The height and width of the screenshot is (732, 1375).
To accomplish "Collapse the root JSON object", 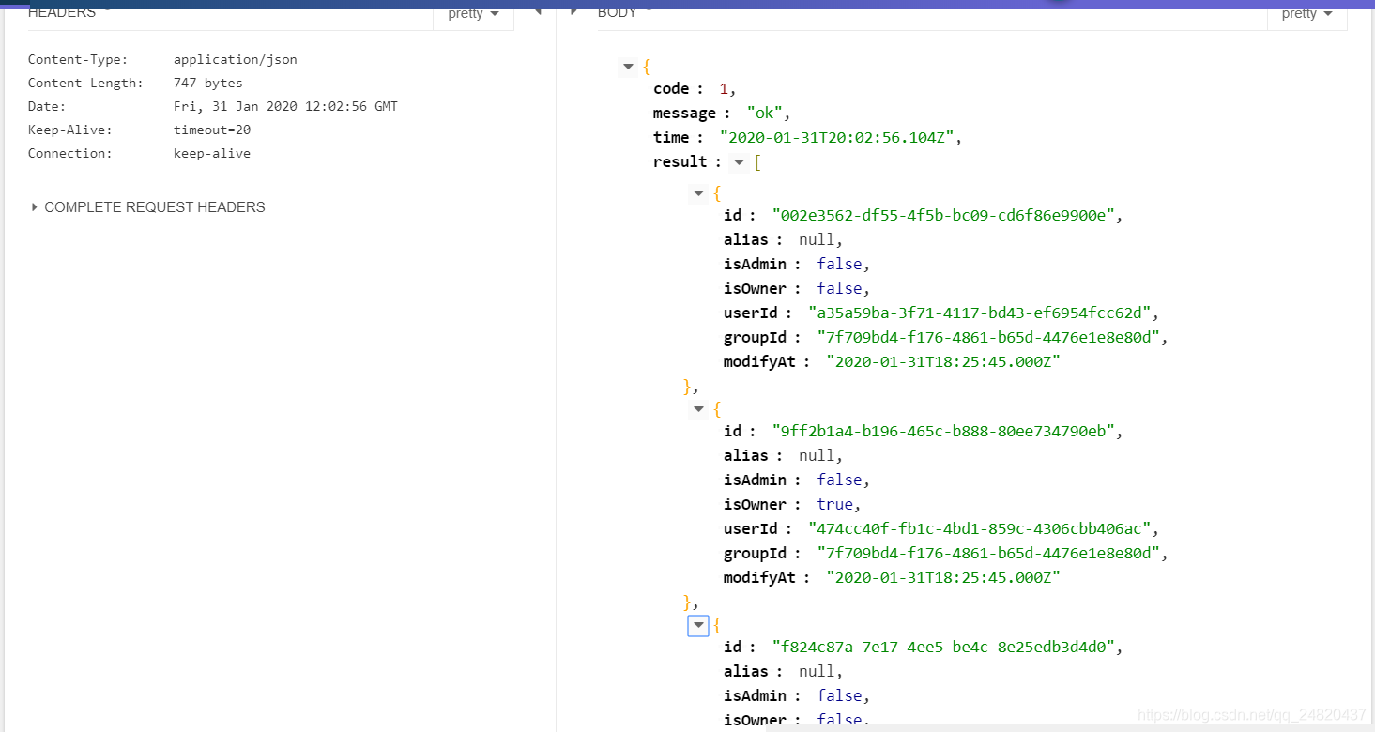I will (628, 67).
